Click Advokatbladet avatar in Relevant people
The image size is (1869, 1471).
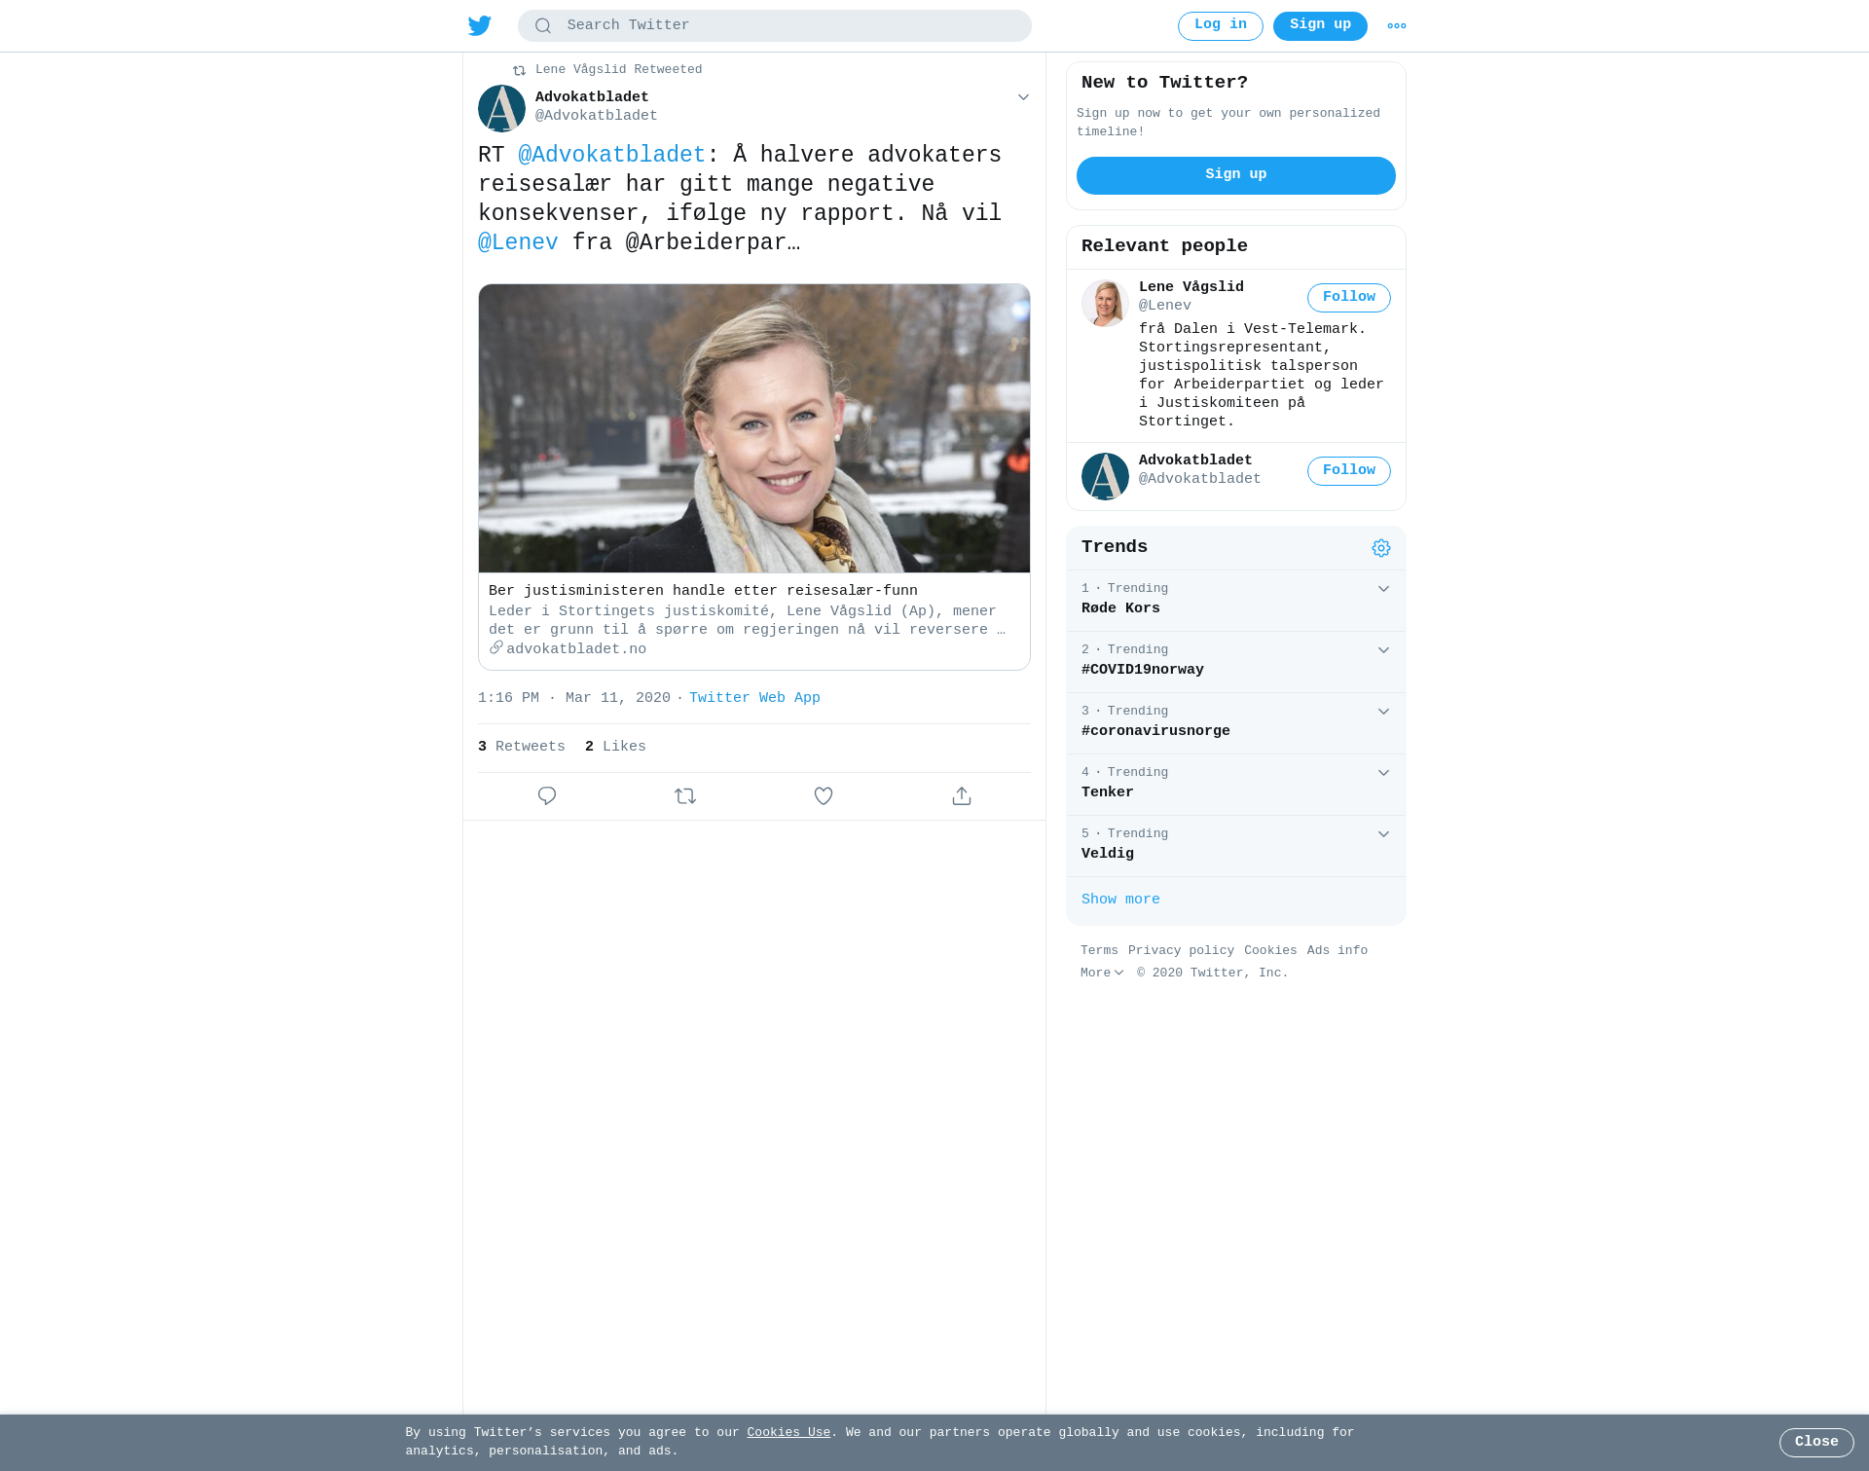point(1105,476)
